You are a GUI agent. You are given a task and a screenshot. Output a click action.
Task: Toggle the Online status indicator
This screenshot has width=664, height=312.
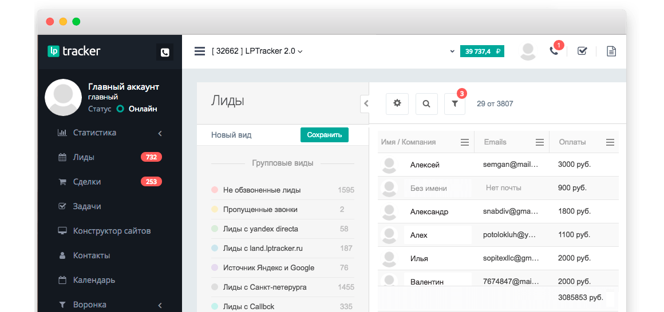tap(121, 109)
